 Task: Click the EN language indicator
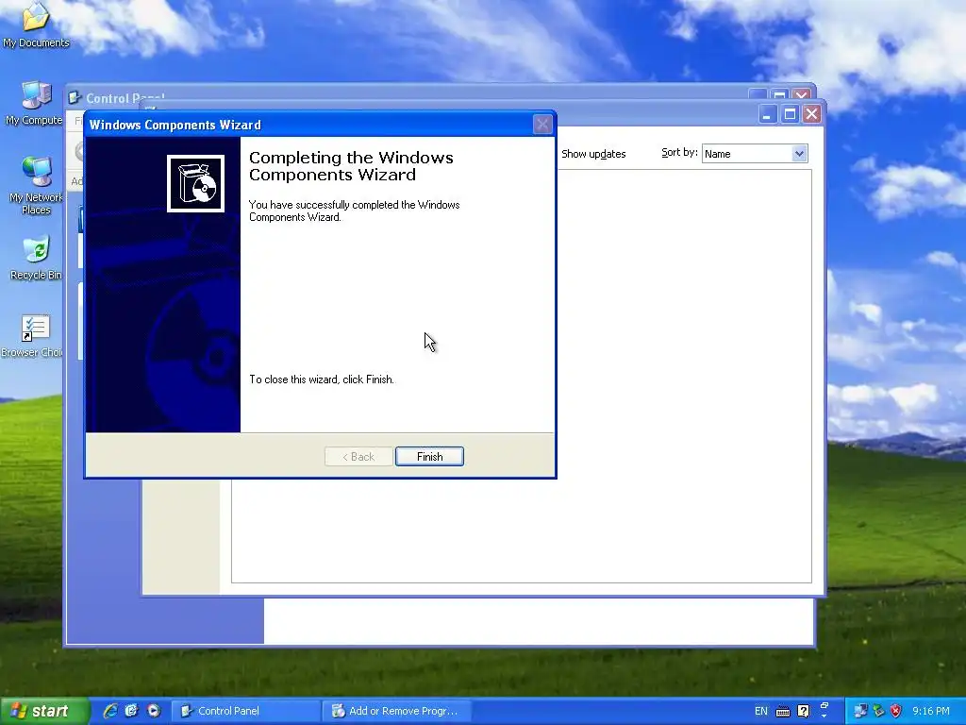point(761,712)
